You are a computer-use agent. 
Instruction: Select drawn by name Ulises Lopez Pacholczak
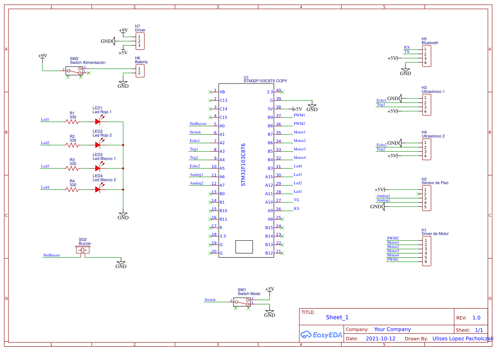coord(463,338)
